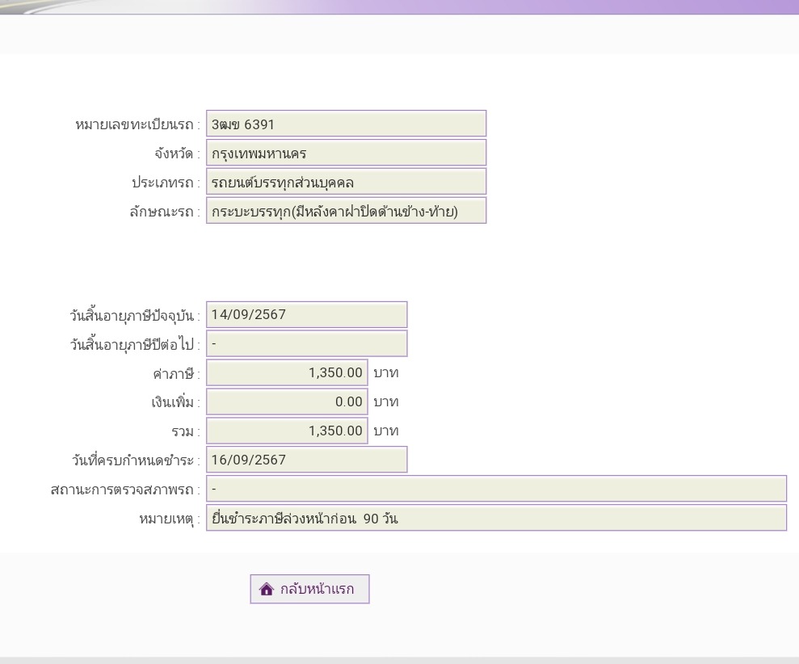Click the label วันที่ครบกำหนดชำระ

133,460
